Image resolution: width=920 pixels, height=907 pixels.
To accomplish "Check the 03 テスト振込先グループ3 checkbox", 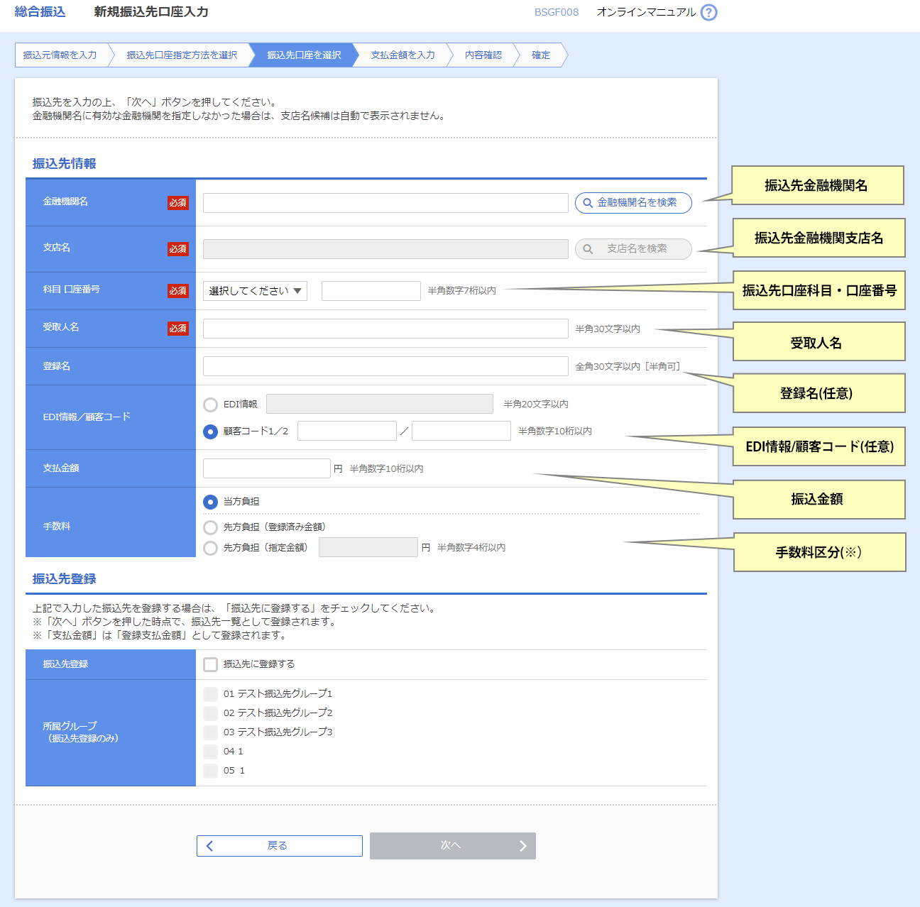I will [210, 732].
